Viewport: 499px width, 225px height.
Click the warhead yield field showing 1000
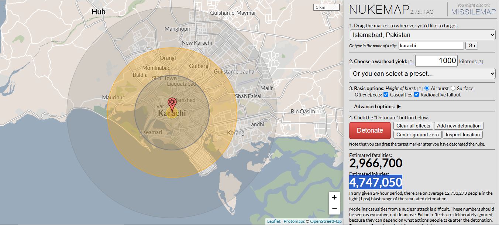click(436, 61)
